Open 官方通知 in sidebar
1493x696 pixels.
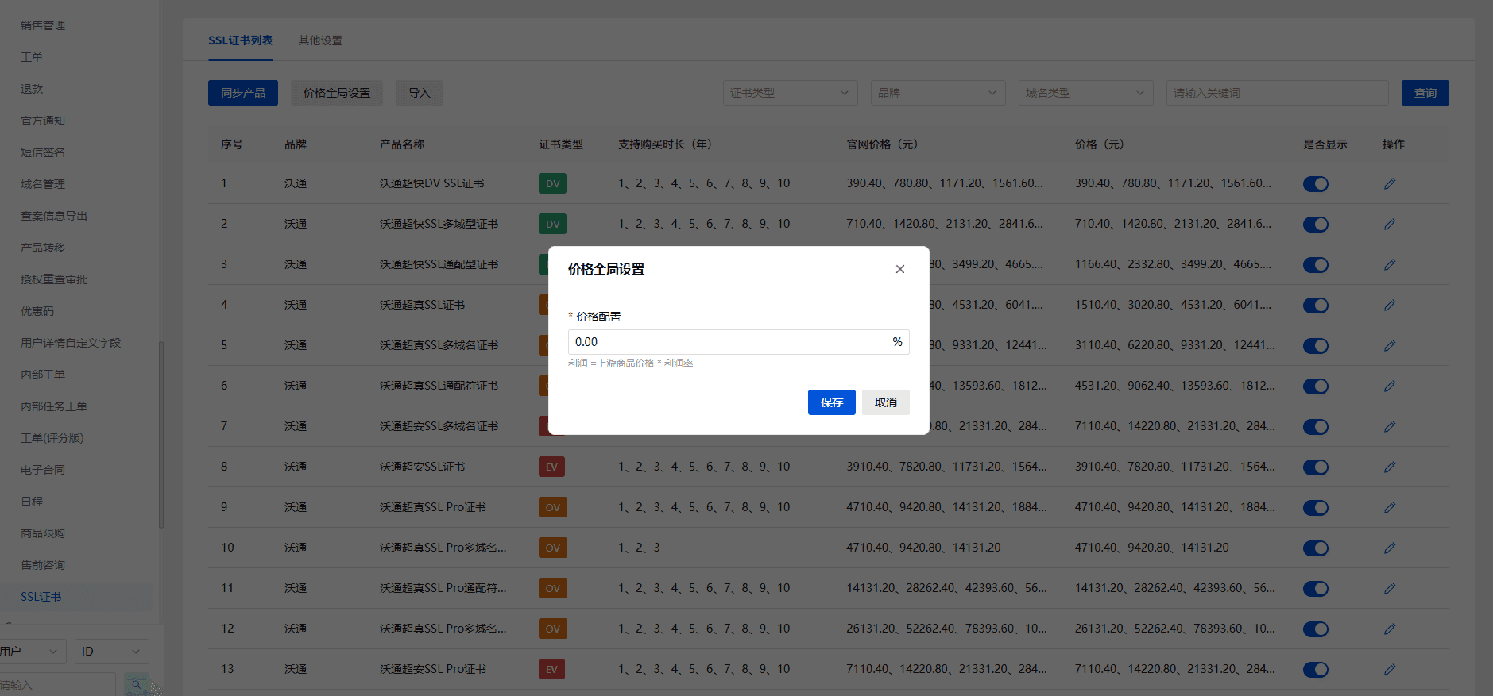pos(43,121)
